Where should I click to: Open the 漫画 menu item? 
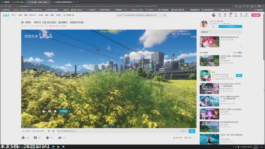click(47, 15)
